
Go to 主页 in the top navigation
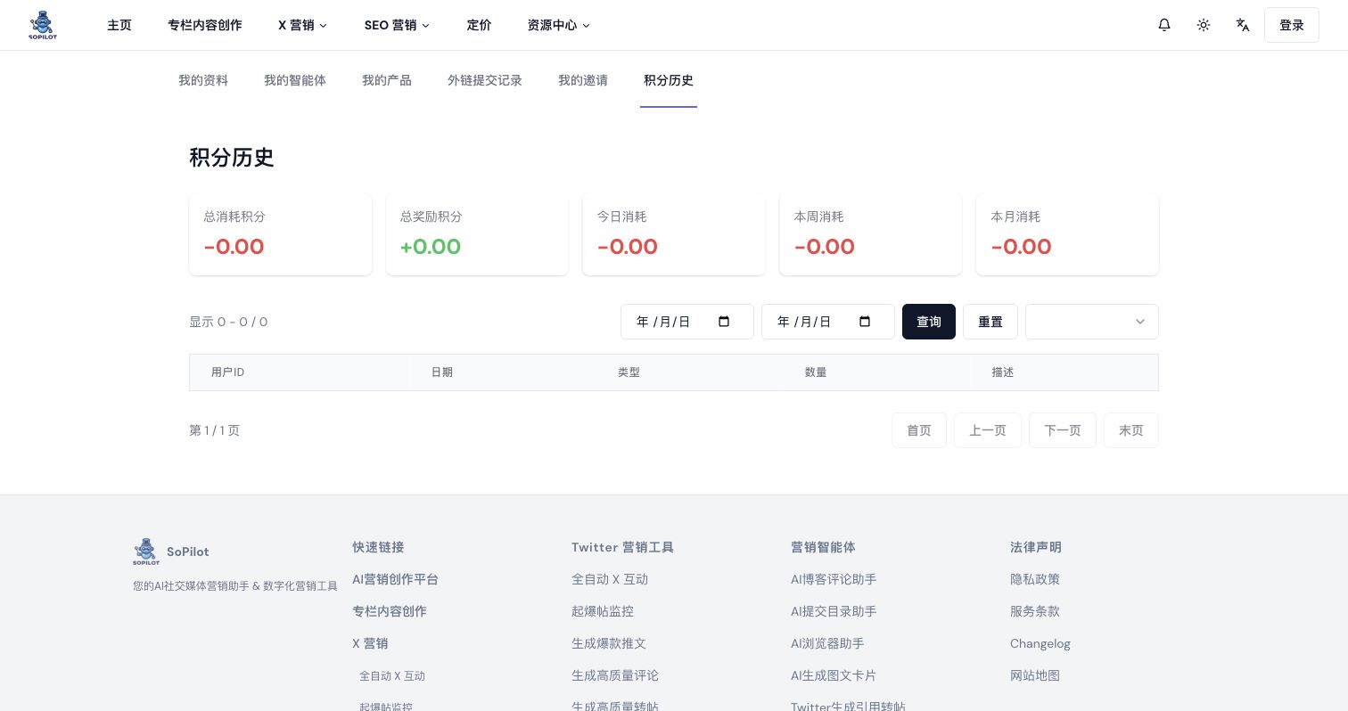[x=119, y=25]
